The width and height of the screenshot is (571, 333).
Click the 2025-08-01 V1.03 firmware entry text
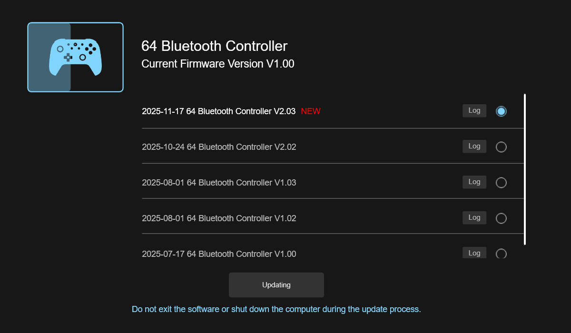(x=219, y=183)
